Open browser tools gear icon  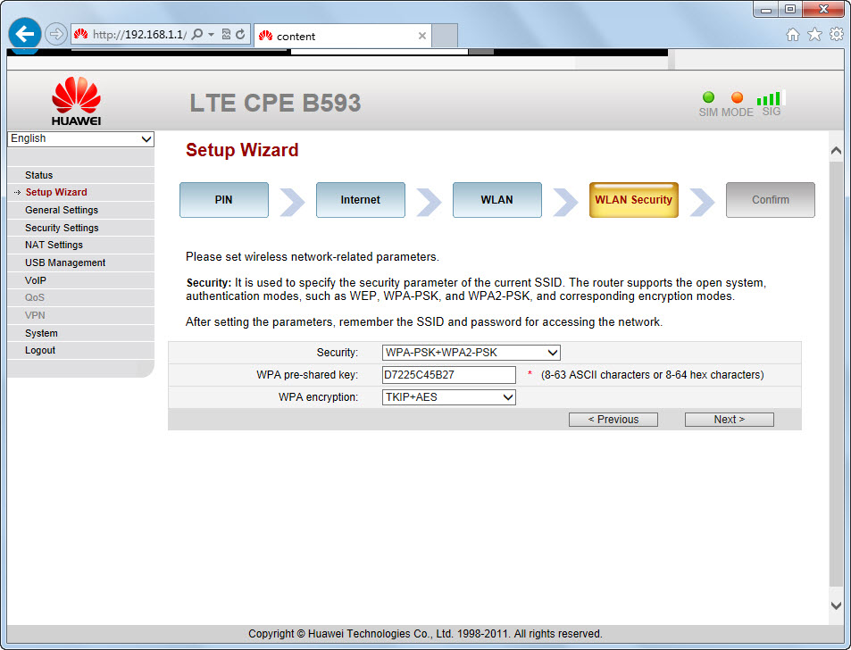pos(837,34)
